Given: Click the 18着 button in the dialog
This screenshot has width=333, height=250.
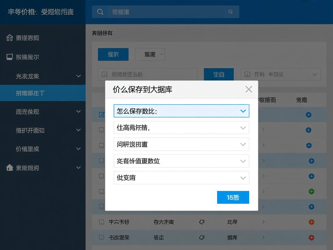Looking at the screenshot, I should [233, 197].
